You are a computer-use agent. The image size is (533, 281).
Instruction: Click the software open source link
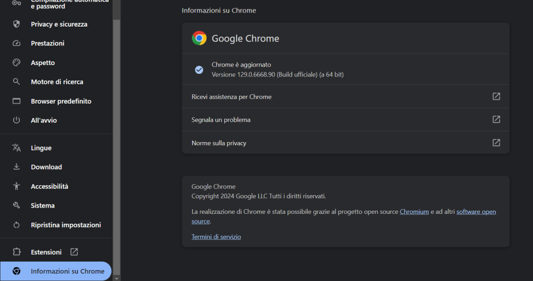tap(476, 212)
